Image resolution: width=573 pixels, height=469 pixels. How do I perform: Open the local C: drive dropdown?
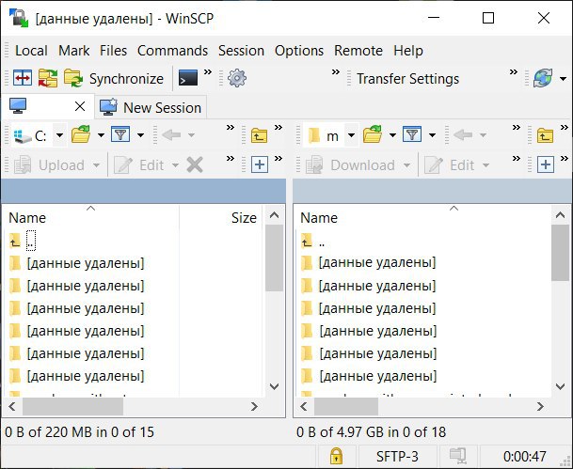click(x=60, y=135)
